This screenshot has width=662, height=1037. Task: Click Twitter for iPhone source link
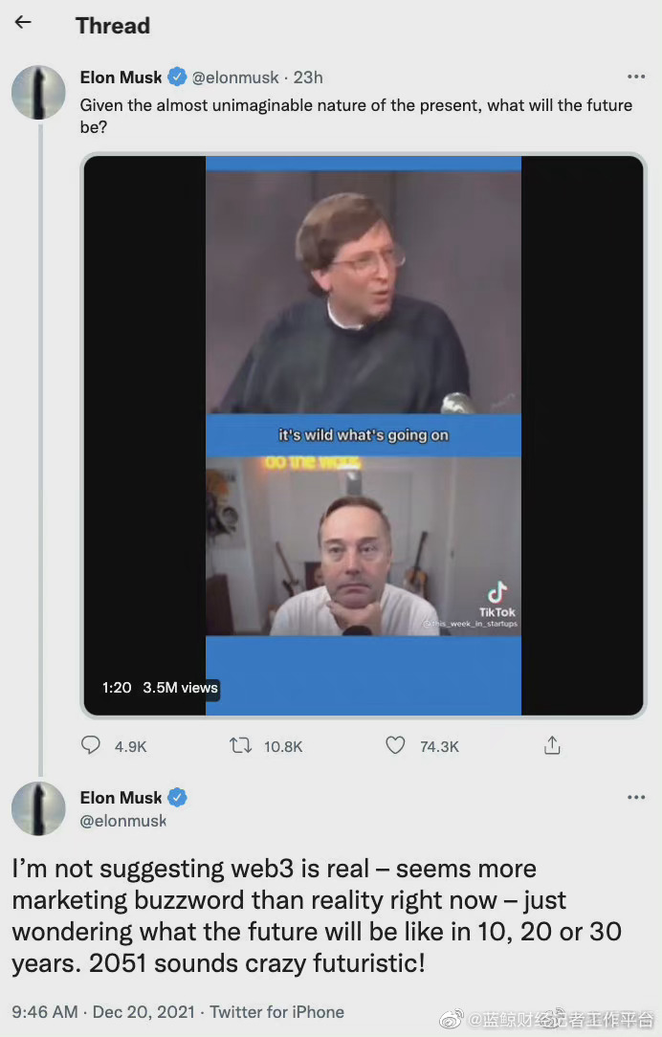coord(277,1011)
